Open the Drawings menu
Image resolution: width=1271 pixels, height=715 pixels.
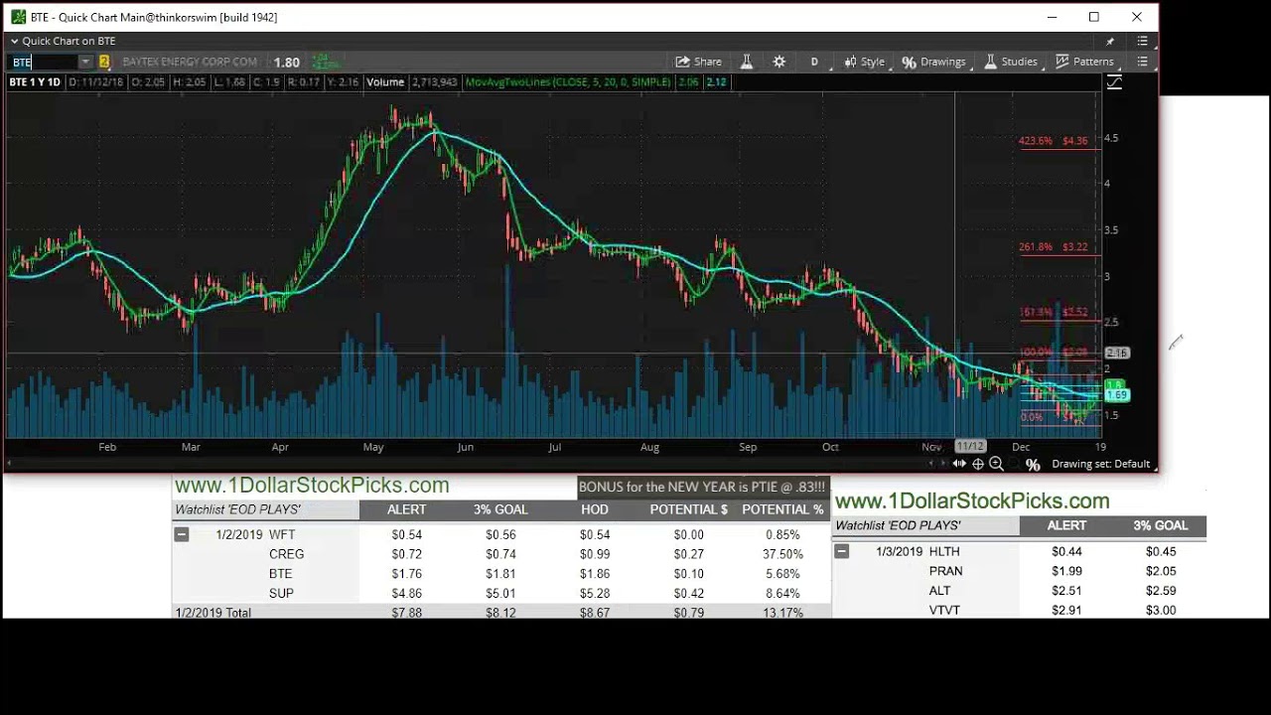point(934,62)
